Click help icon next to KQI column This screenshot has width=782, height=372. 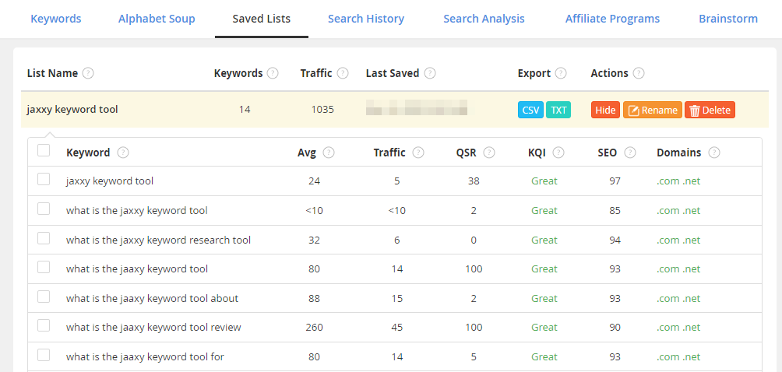tap(558, 153)
